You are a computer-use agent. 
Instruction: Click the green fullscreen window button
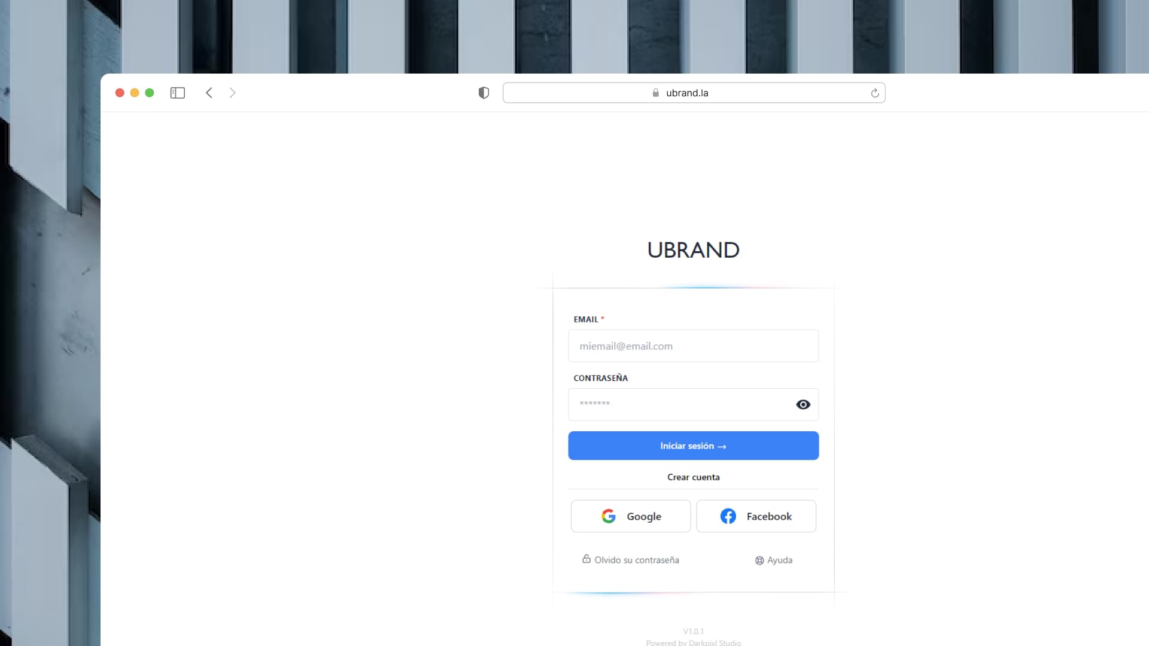(150, 93)
